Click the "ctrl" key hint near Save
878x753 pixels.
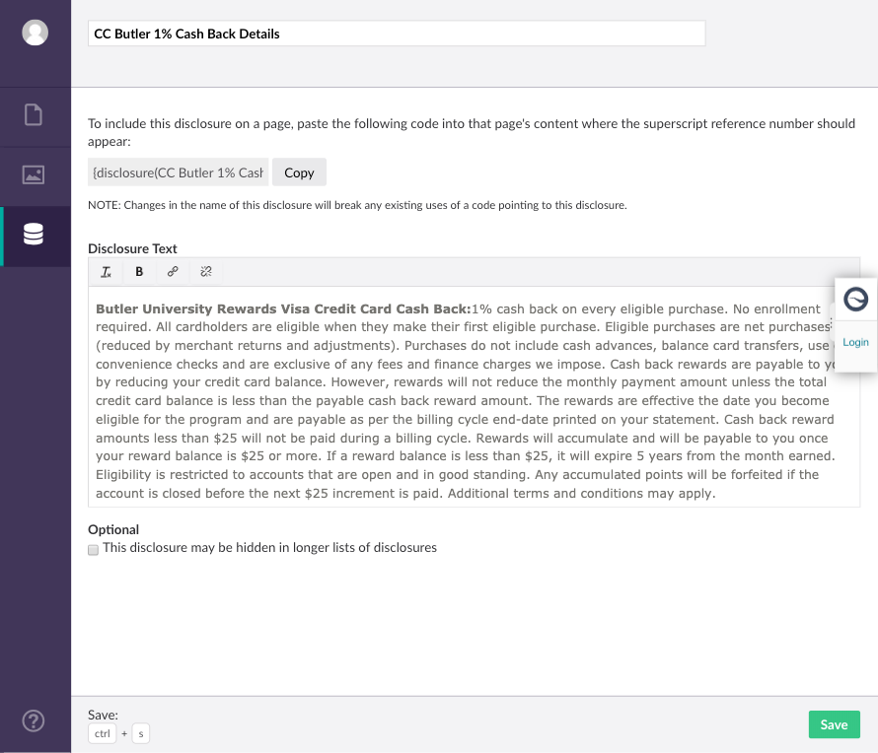click(102, 733)
